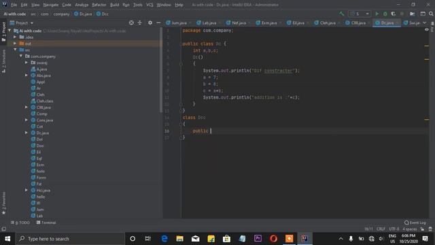Open the Favorites side tool window
The image size is (435, 245).
tap(3, 203)
